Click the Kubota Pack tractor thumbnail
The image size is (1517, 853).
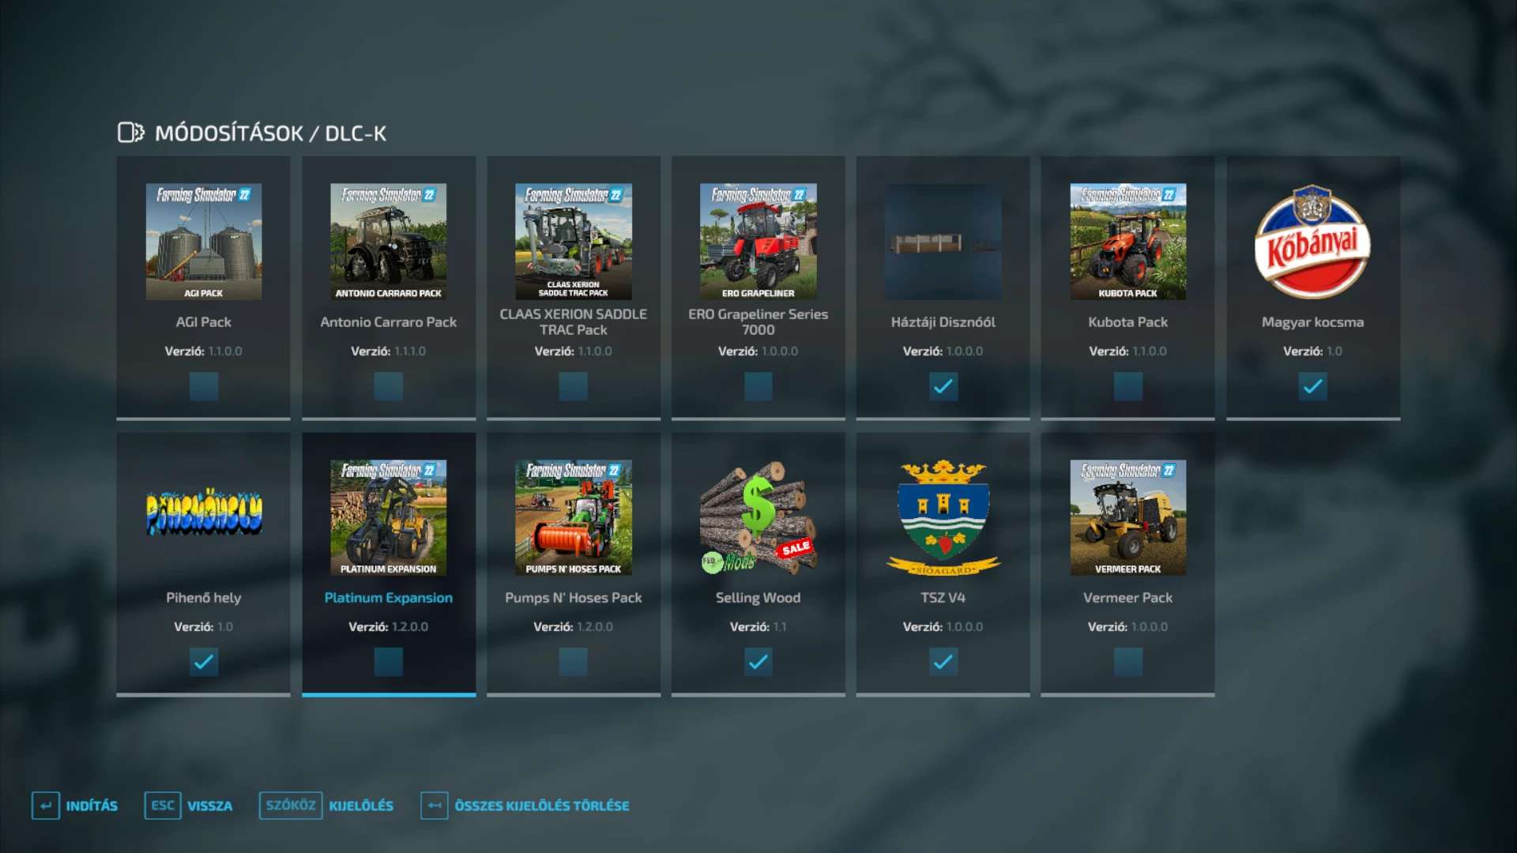click(1127, 241)
